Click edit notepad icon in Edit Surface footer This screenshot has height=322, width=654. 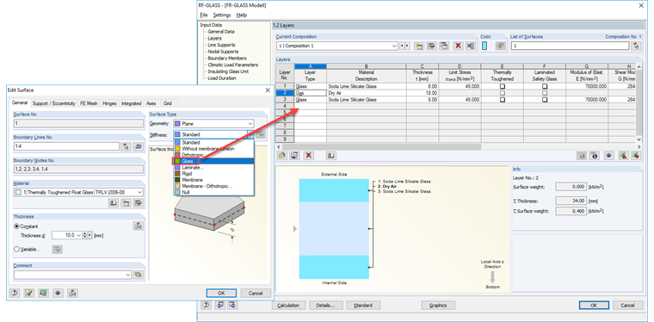[29, 294]
